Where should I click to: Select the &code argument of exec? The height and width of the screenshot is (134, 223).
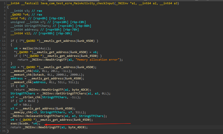point(24,123)
